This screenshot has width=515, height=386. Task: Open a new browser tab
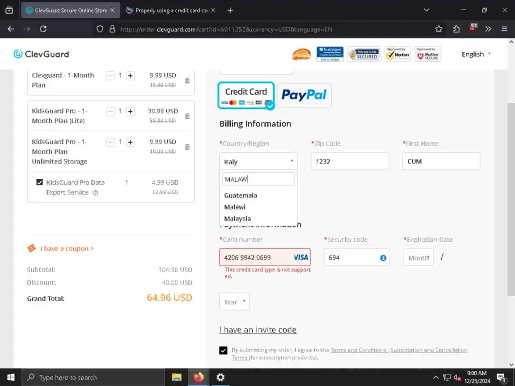coord(230,10)
